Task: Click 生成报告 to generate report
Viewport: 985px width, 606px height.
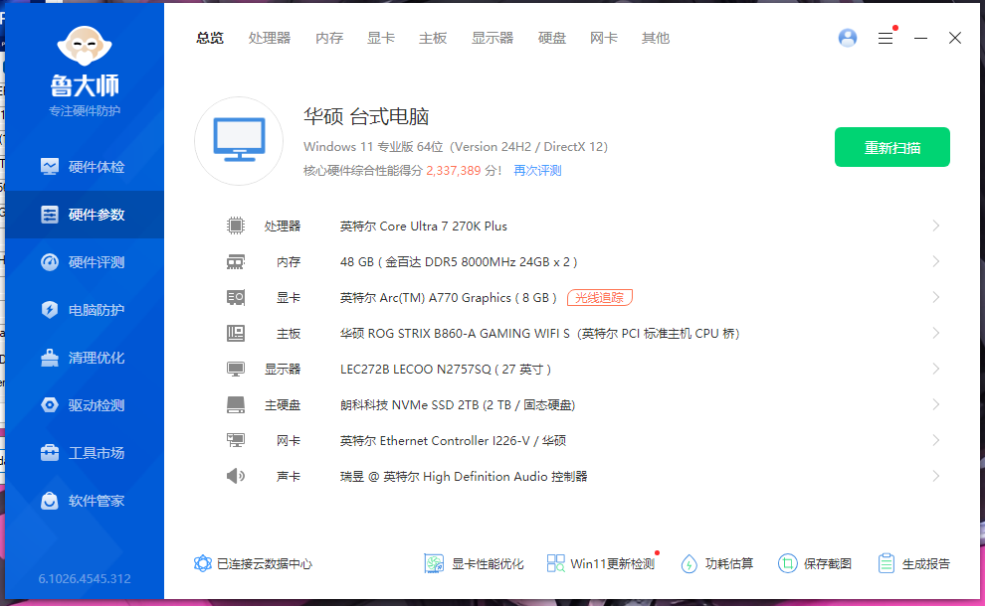Action: pyautogui.click(x=914, y=563)
